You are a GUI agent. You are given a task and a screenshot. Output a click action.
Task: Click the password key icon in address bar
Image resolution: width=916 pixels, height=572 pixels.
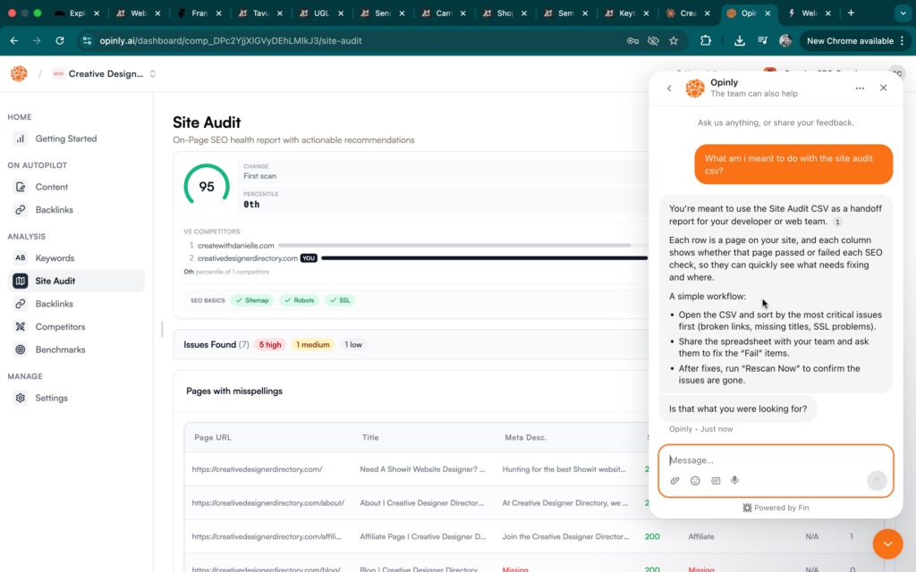pos(632,41)
